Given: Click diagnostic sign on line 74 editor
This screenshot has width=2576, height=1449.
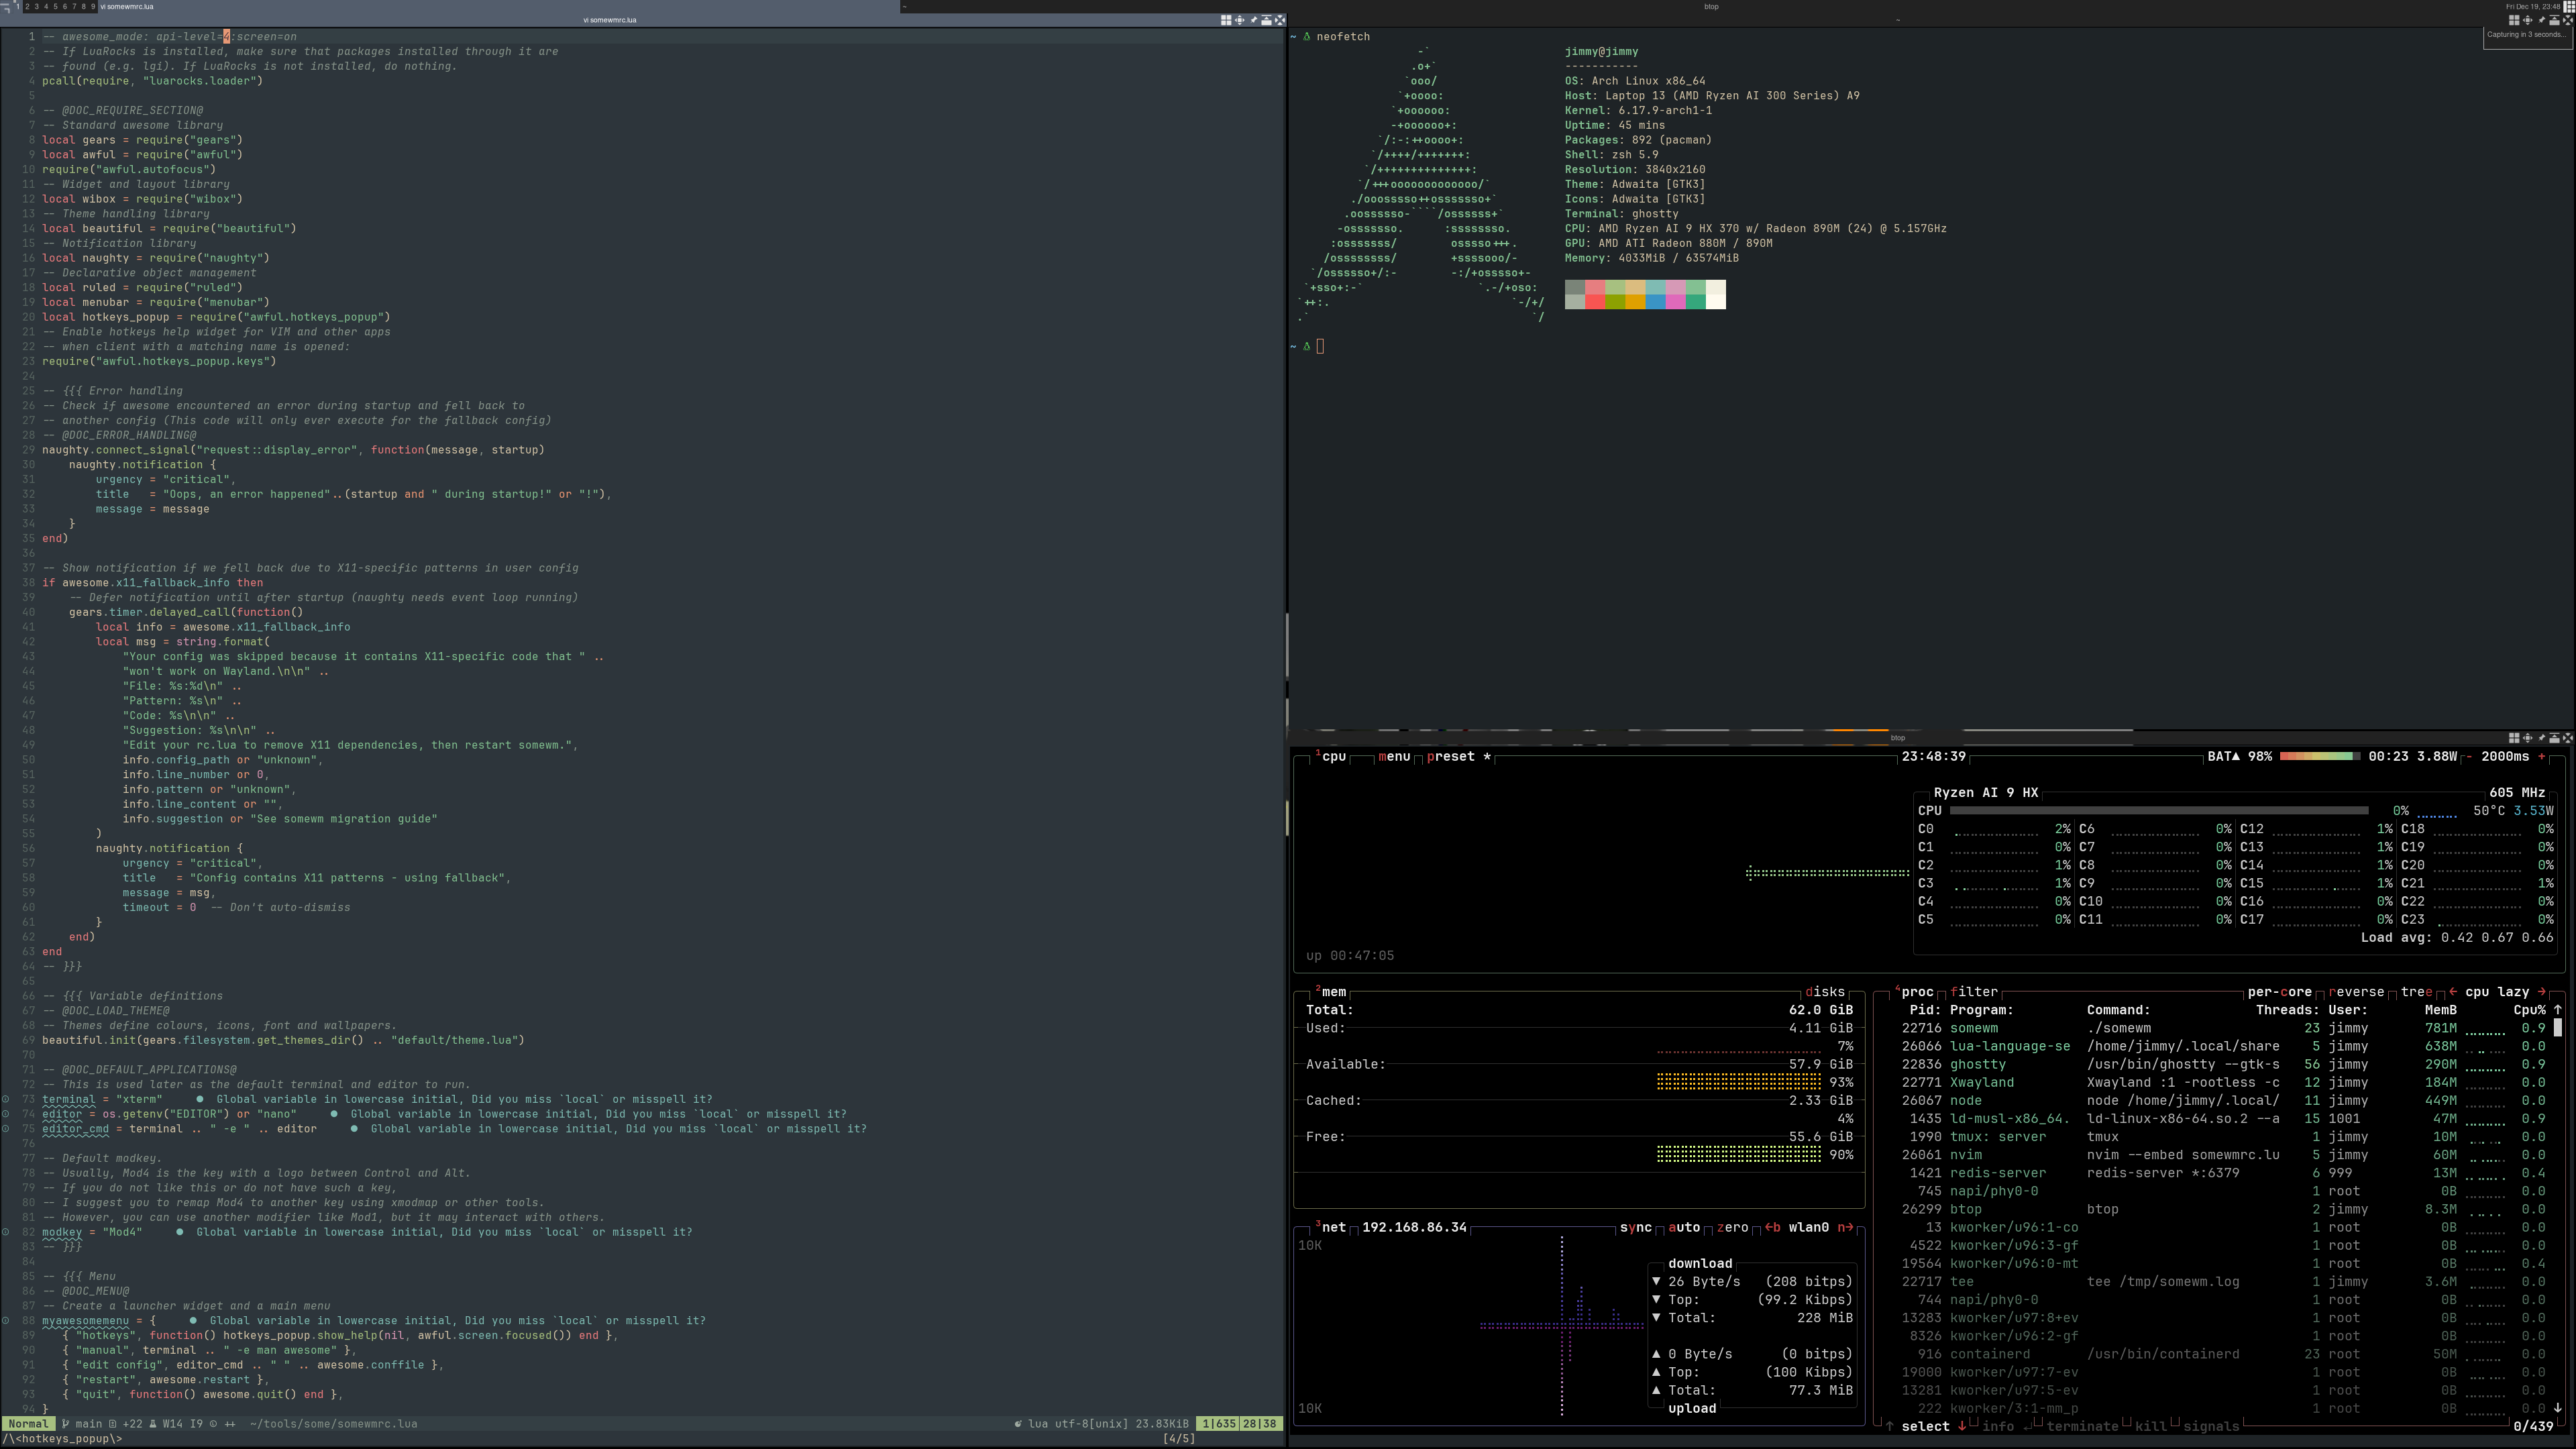Looking at the screenshot, I should tap(5, 1114).
